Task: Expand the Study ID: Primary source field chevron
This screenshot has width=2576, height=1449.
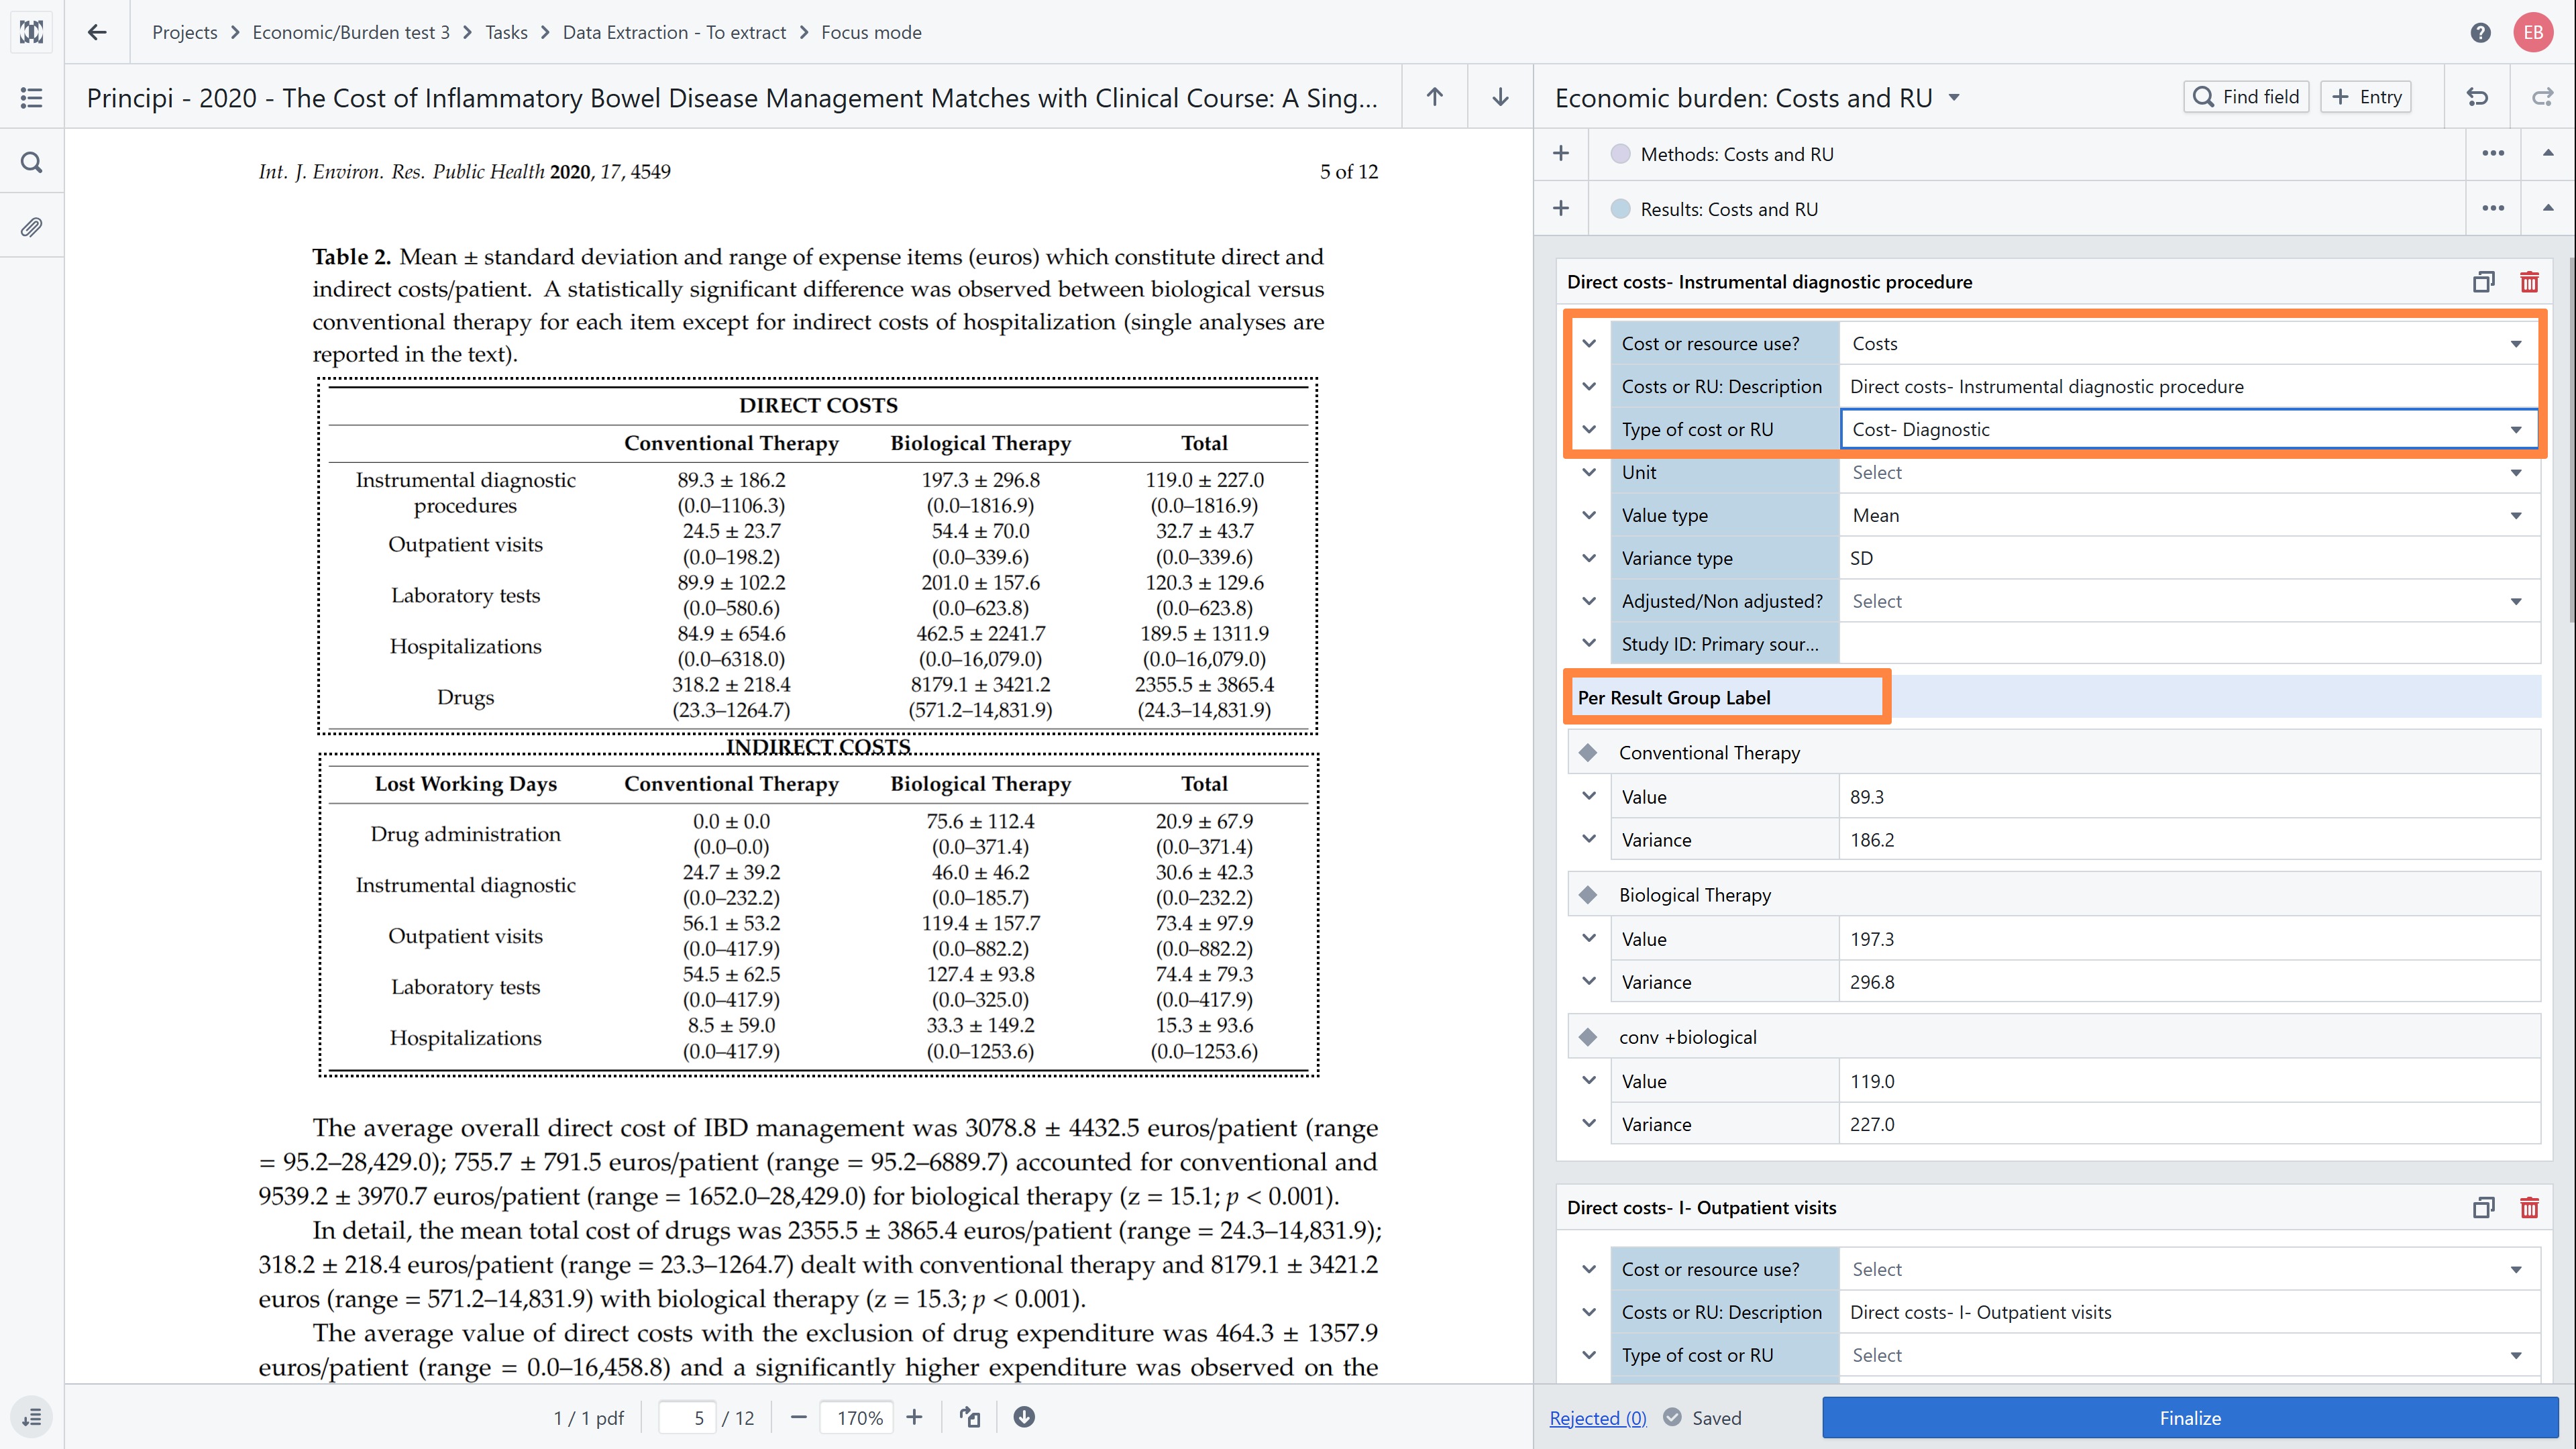Action: [1589, 644]
